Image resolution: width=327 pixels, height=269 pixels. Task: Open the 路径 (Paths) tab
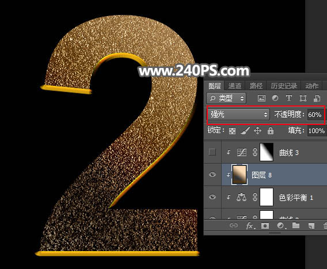click(256, 86)
